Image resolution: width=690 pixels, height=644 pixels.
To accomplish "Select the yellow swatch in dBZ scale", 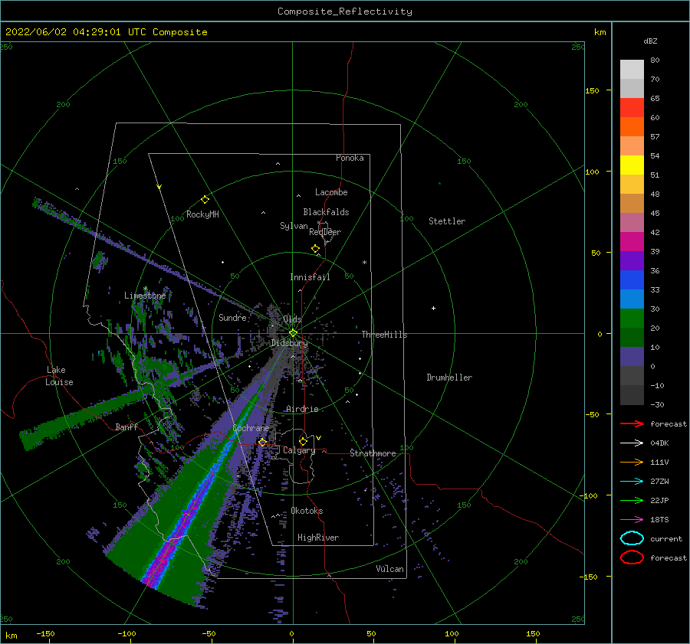I will click(632, 165).
